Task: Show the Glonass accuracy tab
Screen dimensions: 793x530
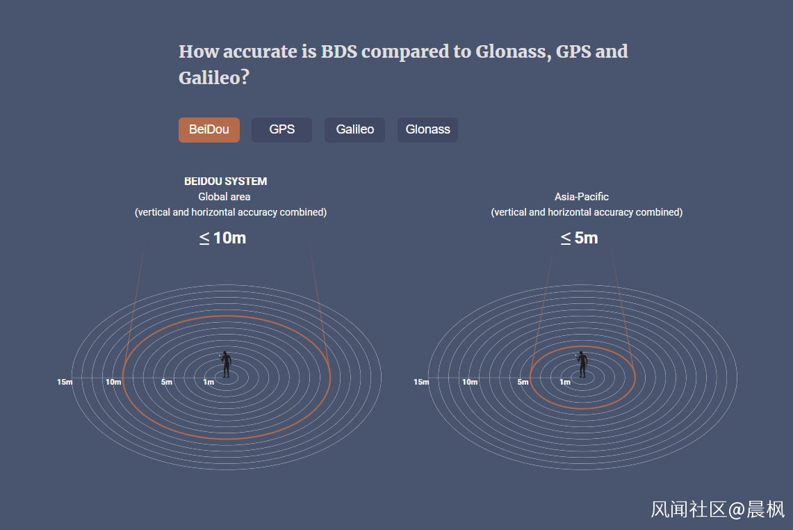Action: (x=427, y=129)
